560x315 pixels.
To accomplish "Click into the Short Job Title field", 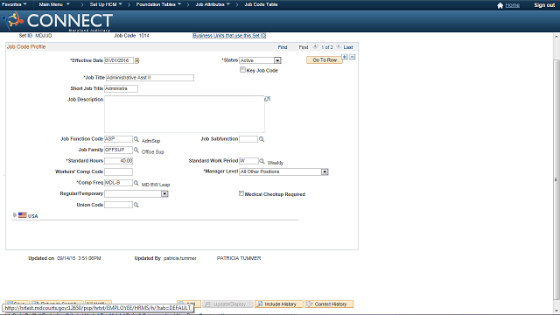I will (x=121, y=88).
